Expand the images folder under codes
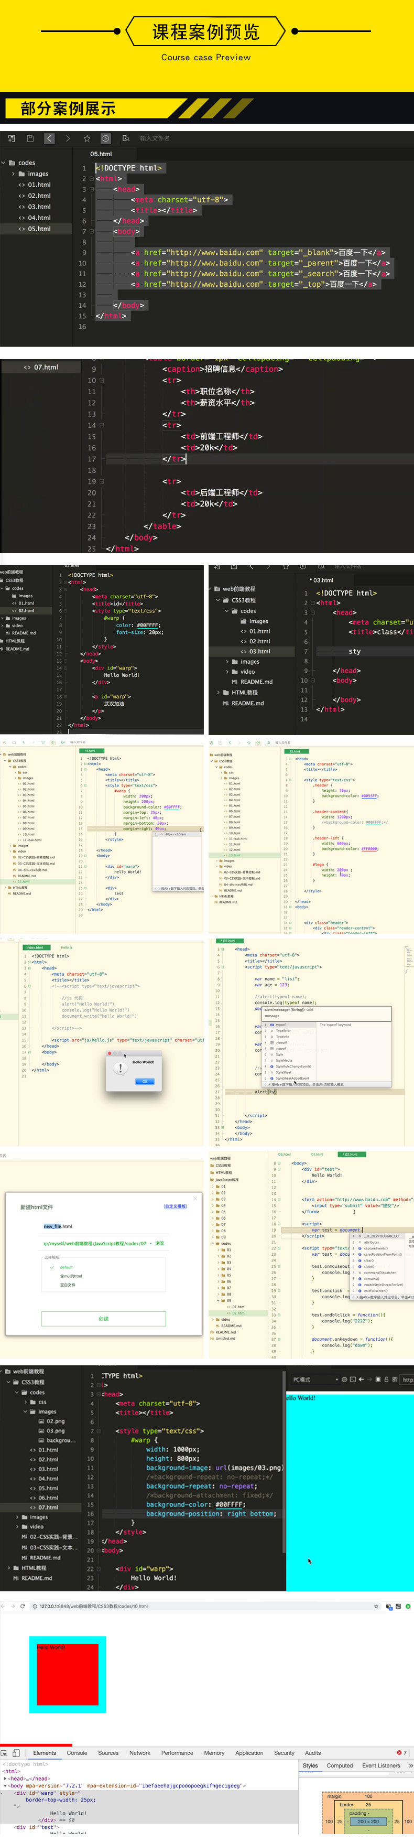This screenshot has height=1843, width=414. 13,174
